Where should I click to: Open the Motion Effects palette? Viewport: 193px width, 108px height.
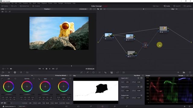click(x=27, y=73)
